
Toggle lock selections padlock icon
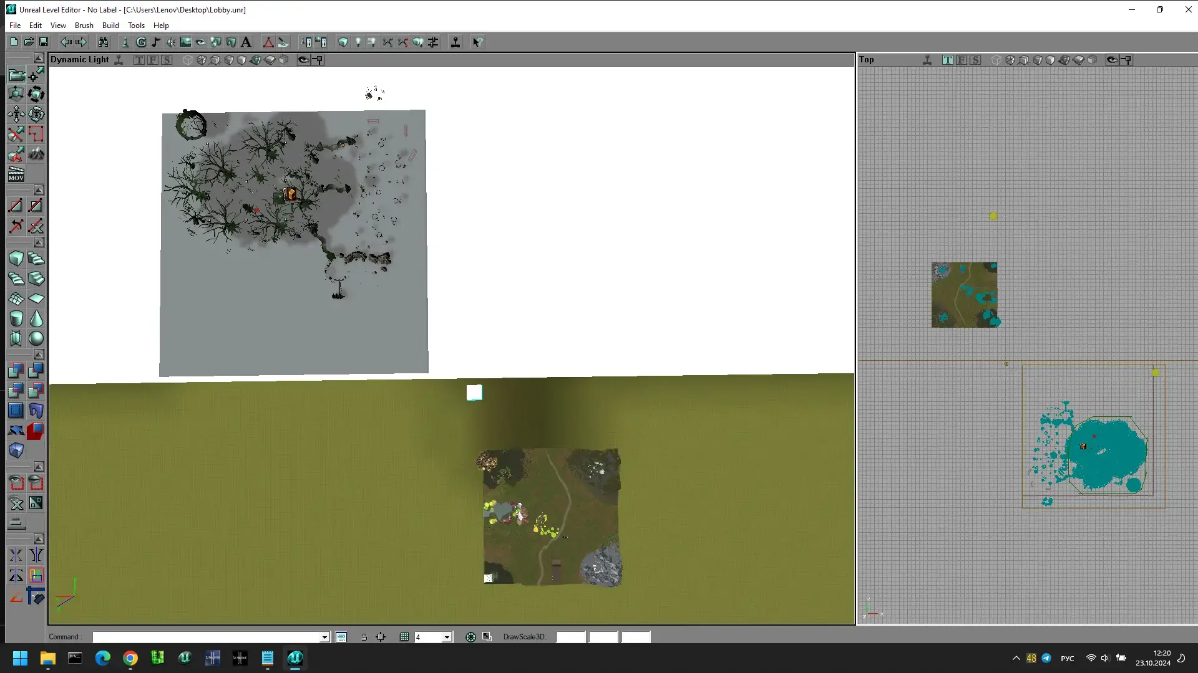364,637
